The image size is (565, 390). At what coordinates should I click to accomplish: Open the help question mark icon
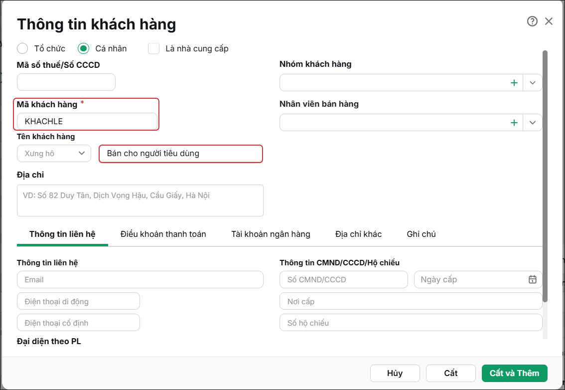click(x=532, y=21)
